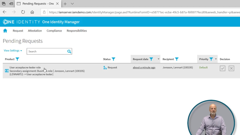
Task: Expand the View Settings dropdown
Action: (x=13, y=51)
